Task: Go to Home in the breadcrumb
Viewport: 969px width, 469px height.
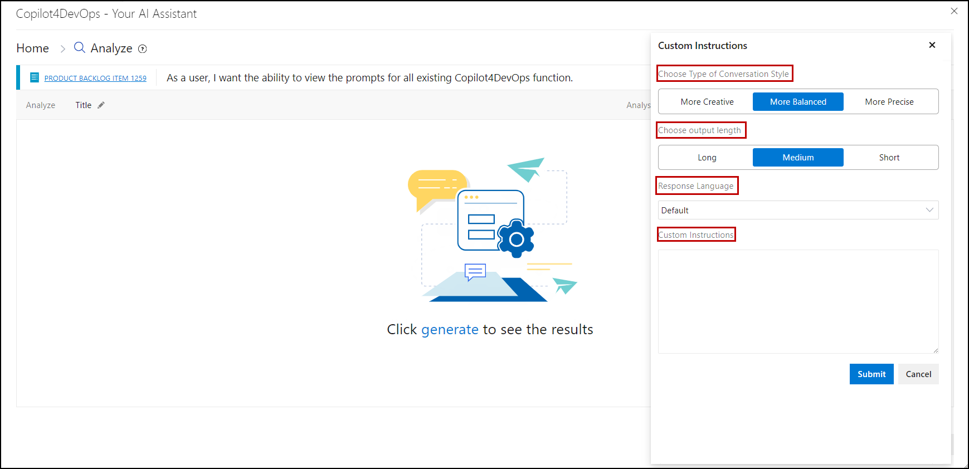Action: coord(33,48)
